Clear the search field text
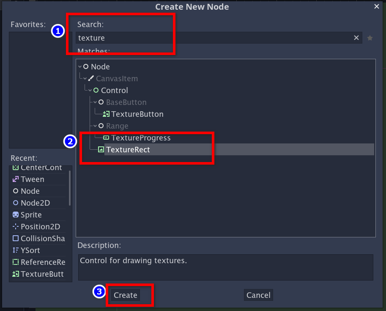Image resolution: width=386 pixels, height=311 pixels. pyautogui.click(x=356, y=38)
